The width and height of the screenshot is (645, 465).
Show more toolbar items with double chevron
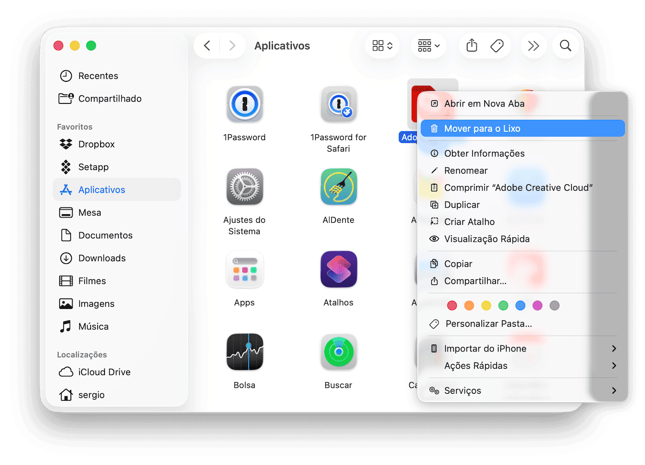tap(533, 46)
